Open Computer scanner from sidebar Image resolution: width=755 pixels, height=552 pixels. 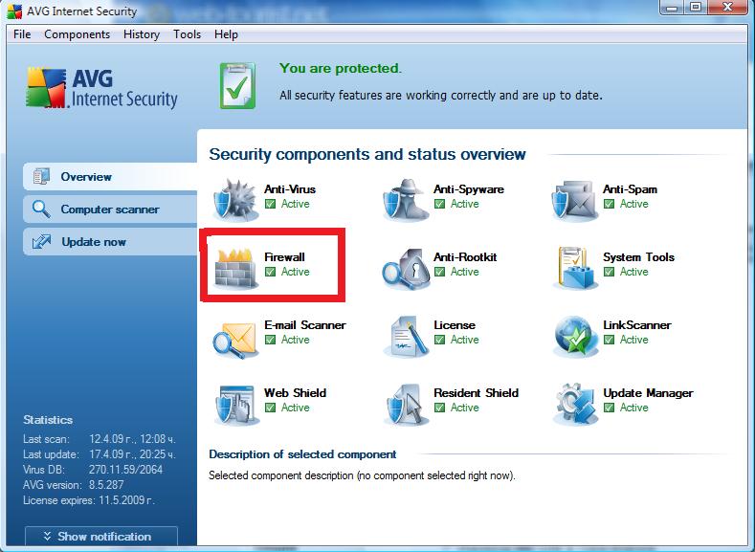point(110,210)
